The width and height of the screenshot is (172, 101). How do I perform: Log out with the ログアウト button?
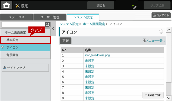tap(161, 15)
